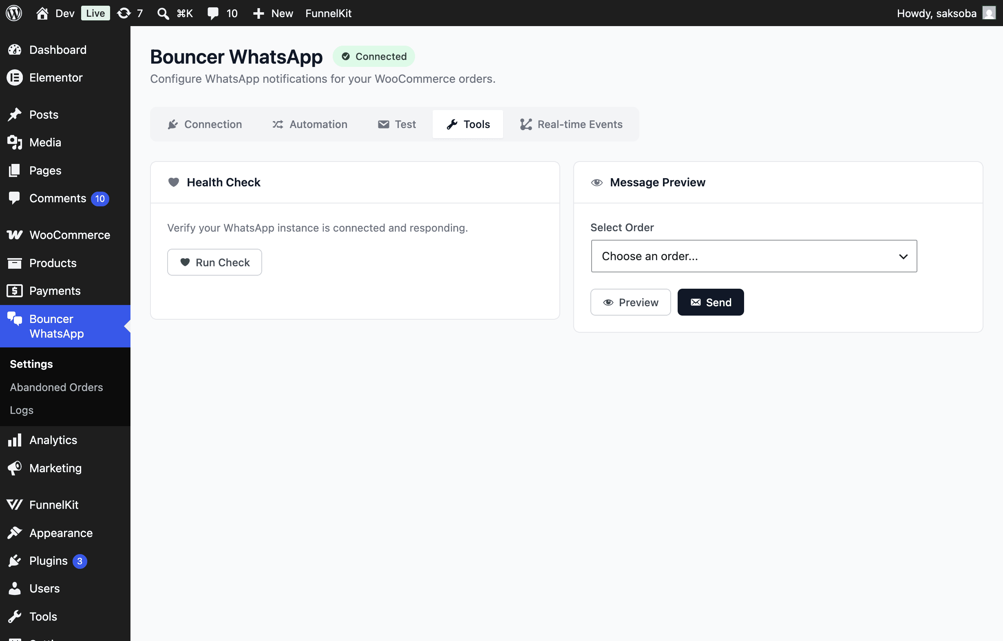Click the Dev site name
Screen dimensions: 1003x641
64,13
